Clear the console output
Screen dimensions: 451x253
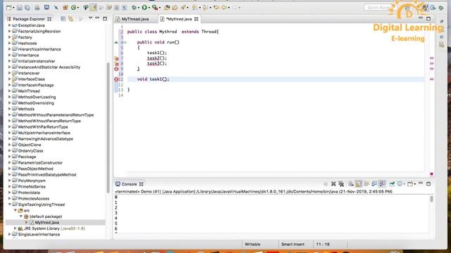[351, 184]
